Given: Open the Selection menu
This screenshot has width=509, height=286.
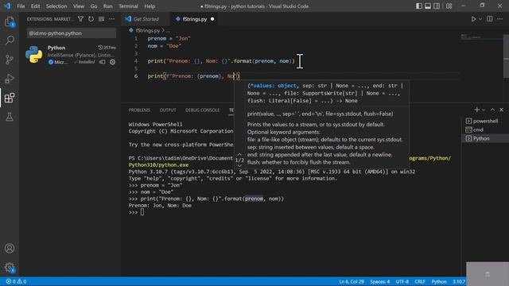Looking at the screenshot, I should pos(56,6).
